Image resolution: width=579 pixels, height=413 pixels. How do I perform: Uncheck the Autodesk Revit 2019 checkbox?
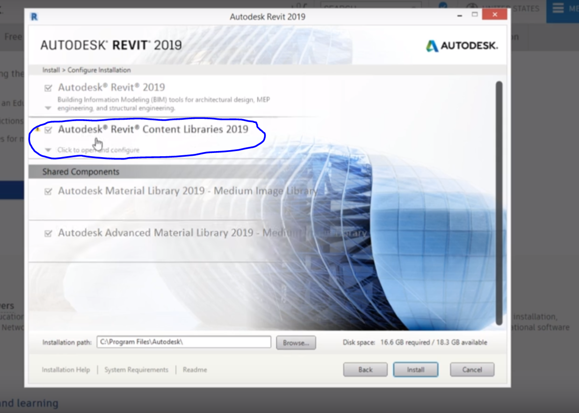[48, 88]
